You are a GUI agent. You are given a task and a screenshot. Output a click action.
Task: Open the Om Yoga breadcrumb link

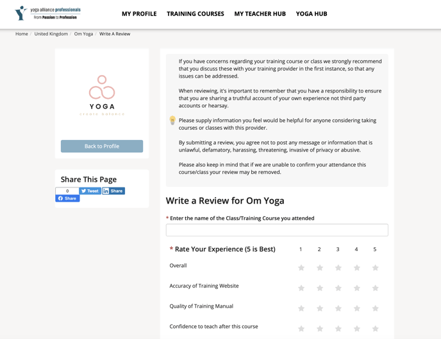tap(83, 34)
